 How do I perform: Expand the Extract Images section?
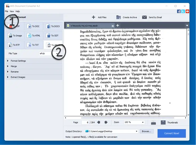point(34,77)
